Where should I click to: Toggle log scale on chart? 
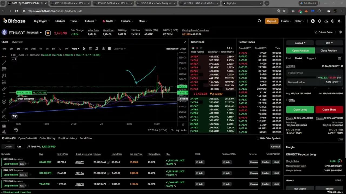(x=177, y=130)
